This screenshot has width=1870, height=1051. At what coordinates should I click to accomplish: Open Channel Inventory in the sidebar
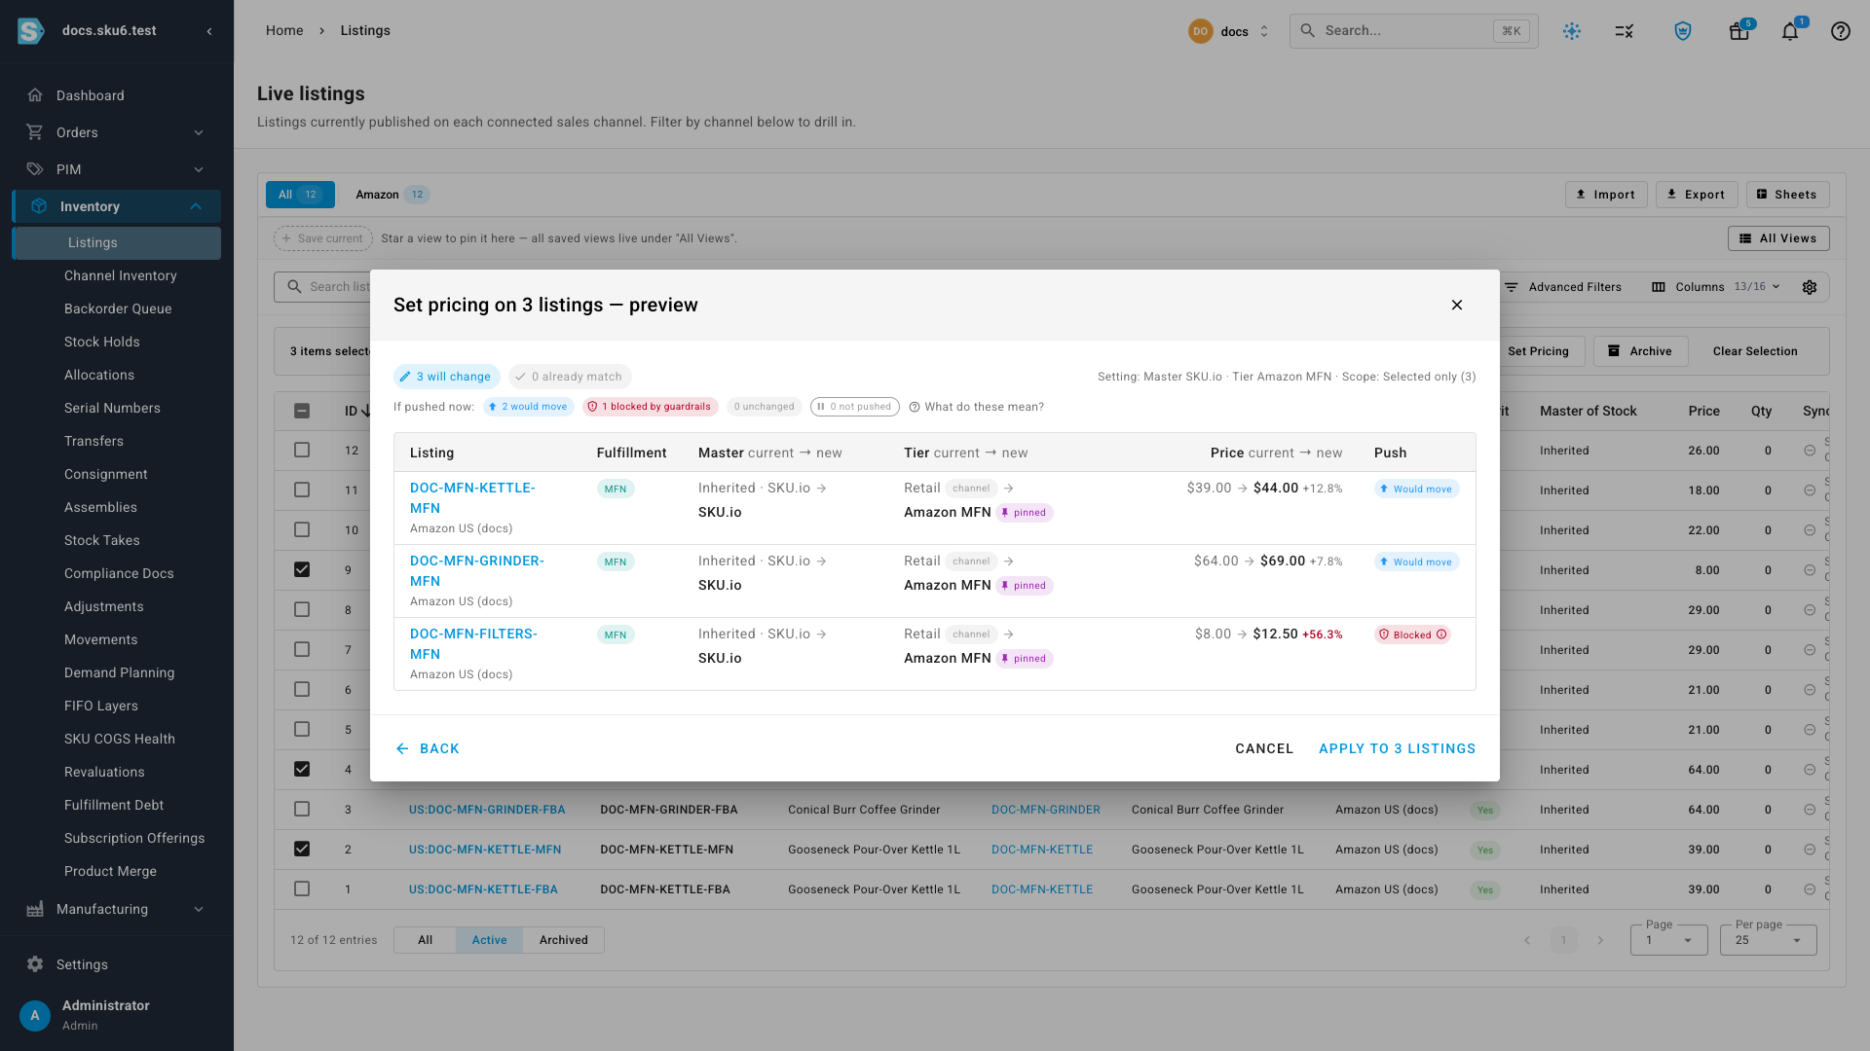click(x=121, y=275)
